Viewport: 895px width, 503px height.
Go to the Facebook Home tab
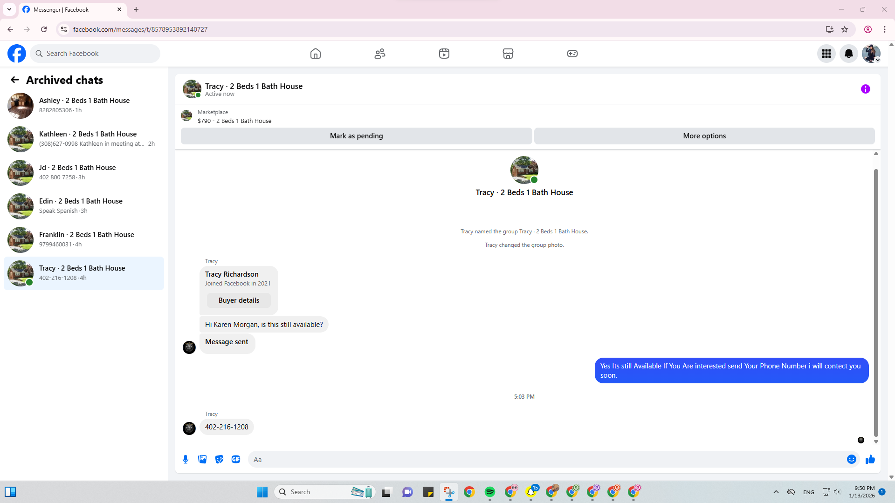(316, 54)
